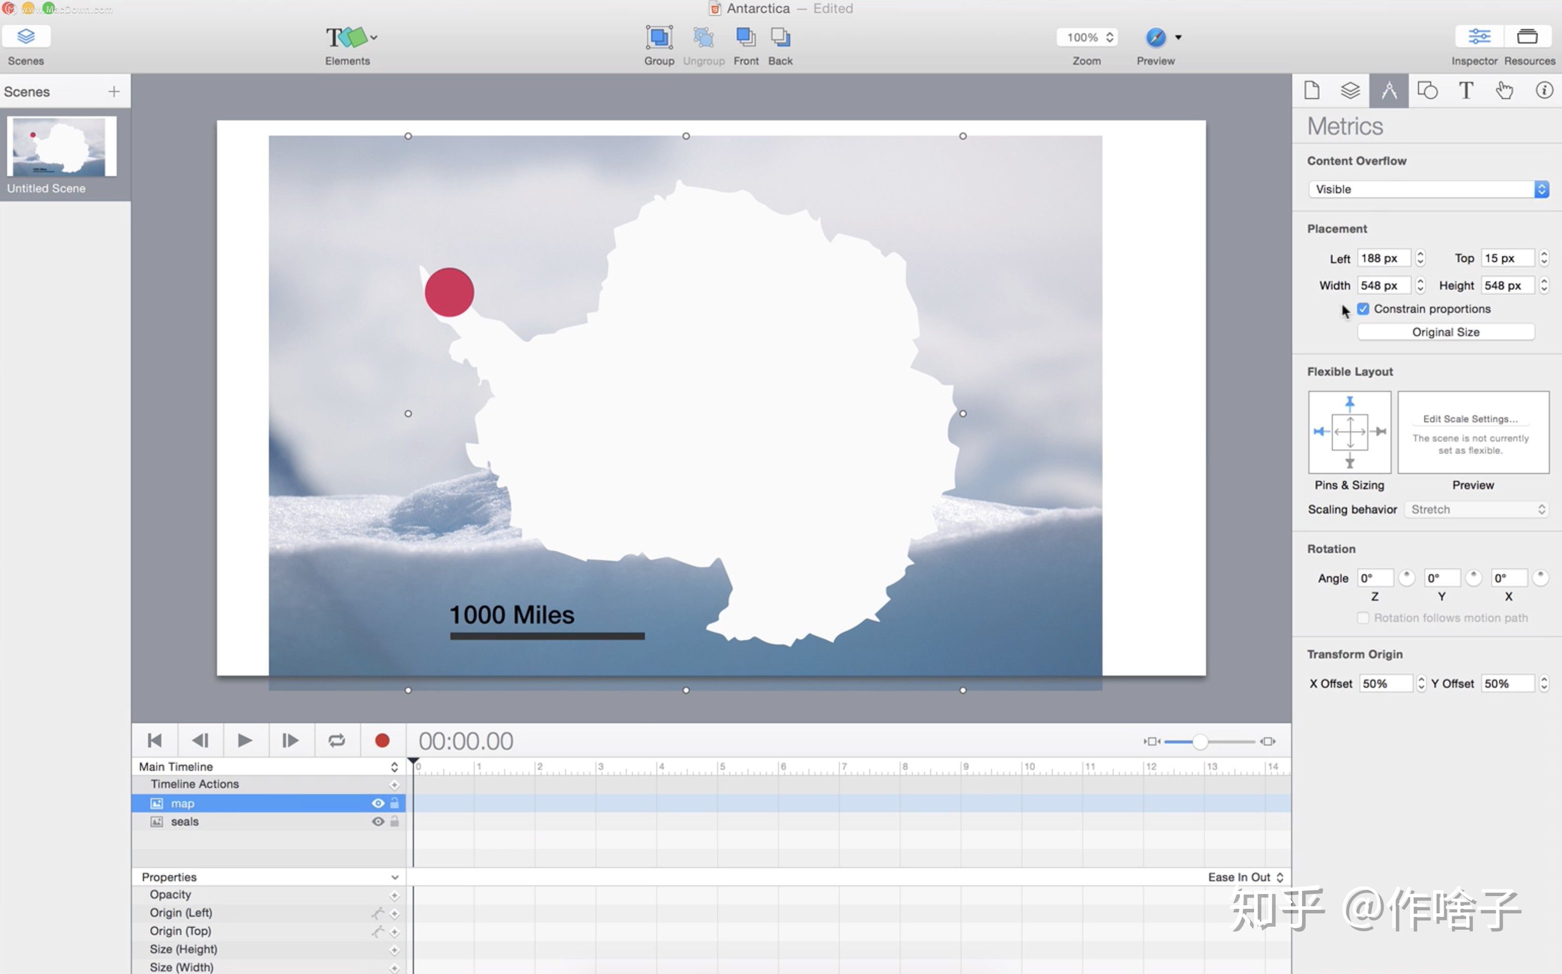Click the Width value field
This screenshot has height=974, width=1562.
(x=1384, y=285)
